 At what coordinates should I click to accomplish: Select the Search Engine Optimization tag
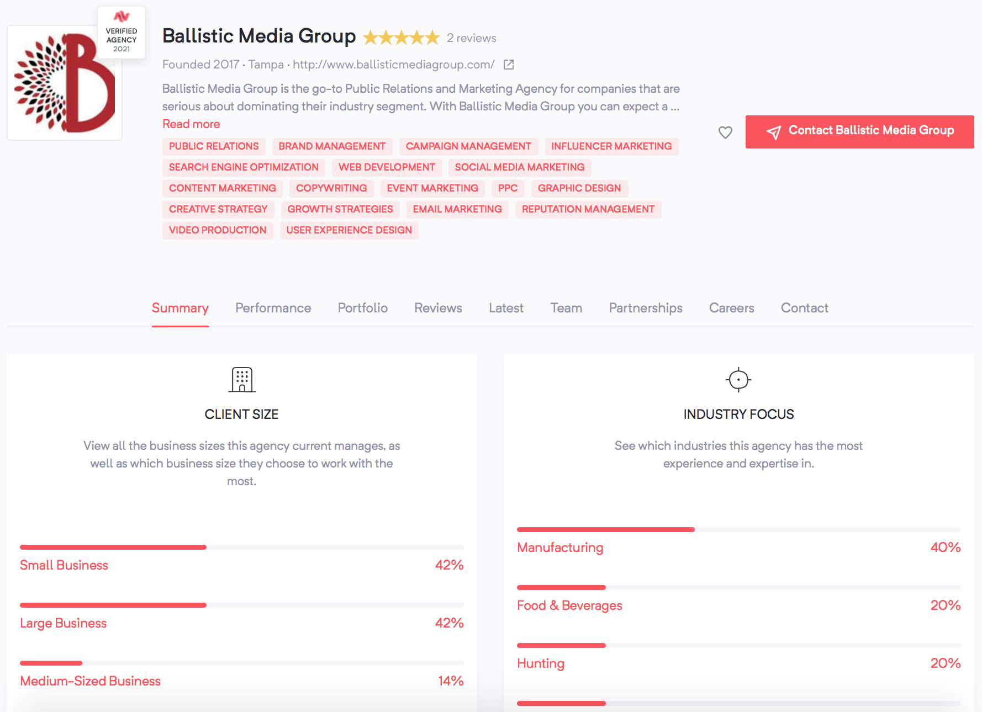[x=244, y=167]
